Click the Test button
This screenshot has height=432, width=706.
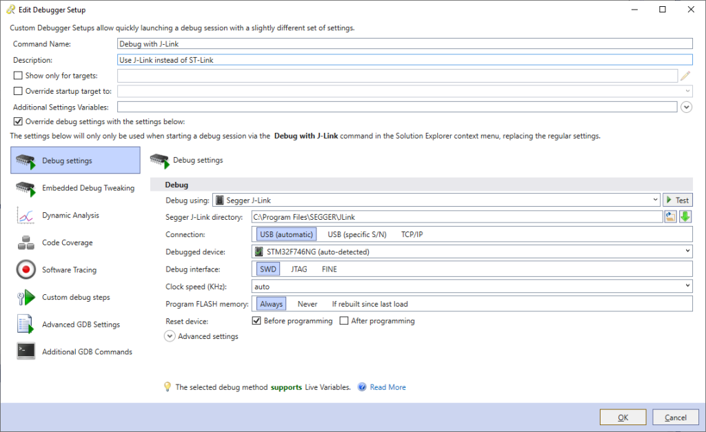click(678, 200)
